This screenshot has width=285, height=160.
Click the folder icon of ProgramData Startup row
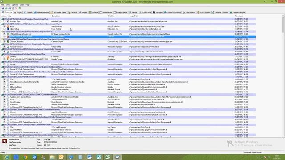tap(3, 32)
